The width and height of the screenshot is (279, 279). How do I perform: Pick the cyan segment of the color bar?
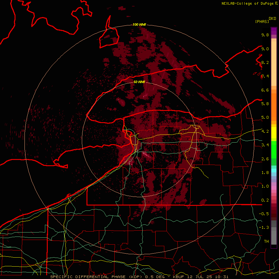274,170
